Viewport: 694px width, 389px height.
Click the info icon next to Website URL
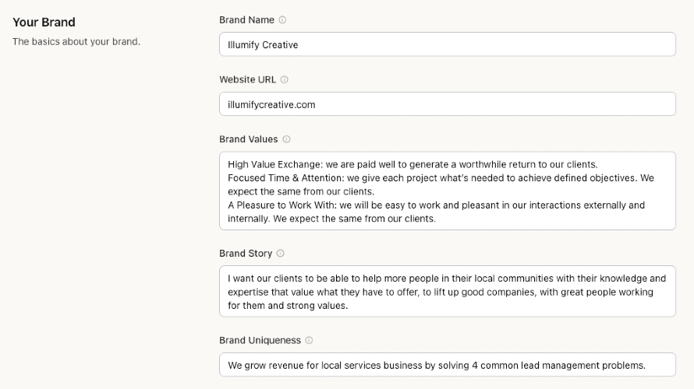click(x=285, y=79)
